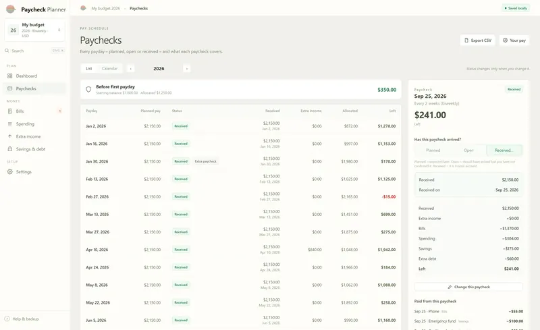Set paycheck status to Planned
The height and width of the screenshot is (330, 540).
click(x=433, y=150)
